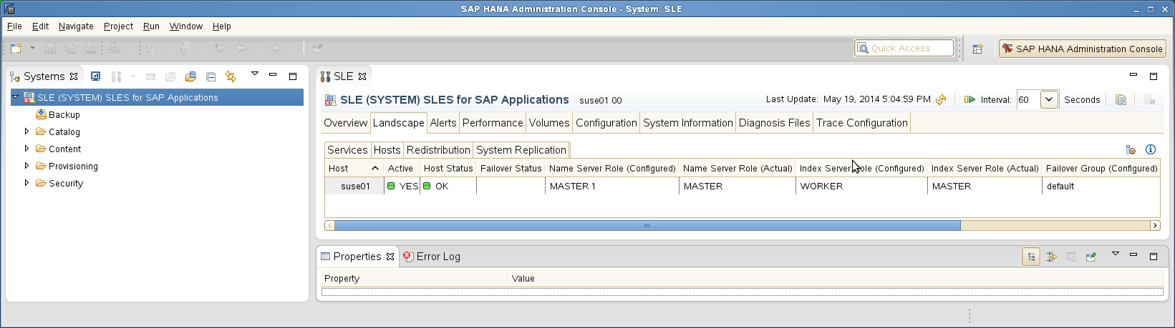
Task: Click the folder icon in Systems panel toolbar
Action: pos(190,76)
